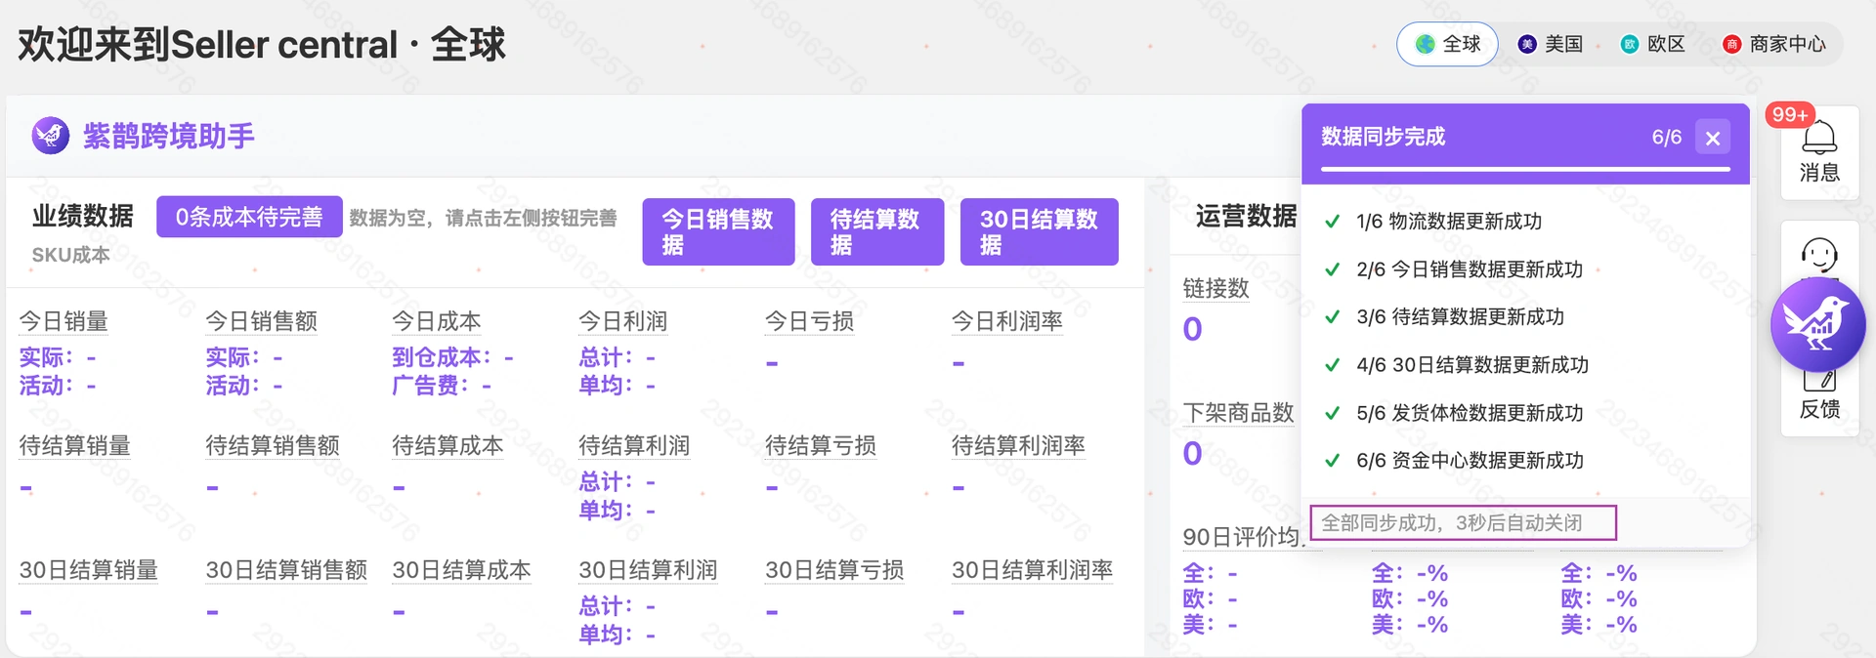The width and height of the screenshot is (1876, 658).
Task: Close the 数据同步完成 popup
Action: [1713, 138]
